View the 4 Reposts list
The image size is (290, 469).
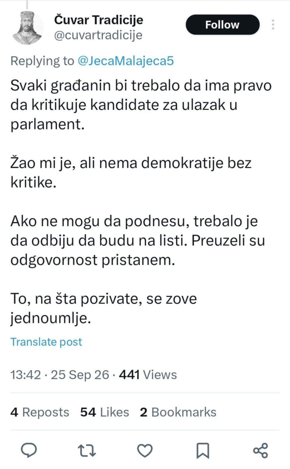40,412
